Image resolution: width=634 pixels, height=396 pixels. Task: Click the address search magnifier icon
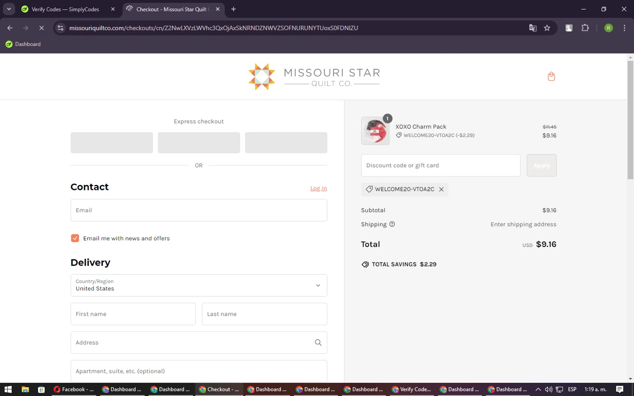pos(318,342)
